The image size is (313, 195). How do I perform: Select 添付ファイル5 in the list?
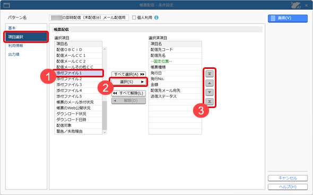point(79,96)
